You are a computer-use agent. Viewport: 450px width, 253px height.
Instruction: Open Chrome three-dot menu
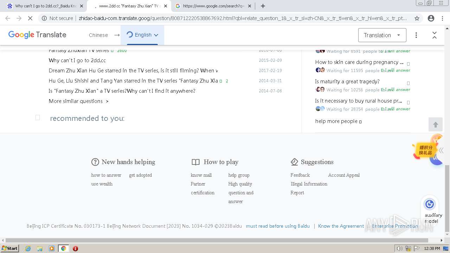coord(442,18)
